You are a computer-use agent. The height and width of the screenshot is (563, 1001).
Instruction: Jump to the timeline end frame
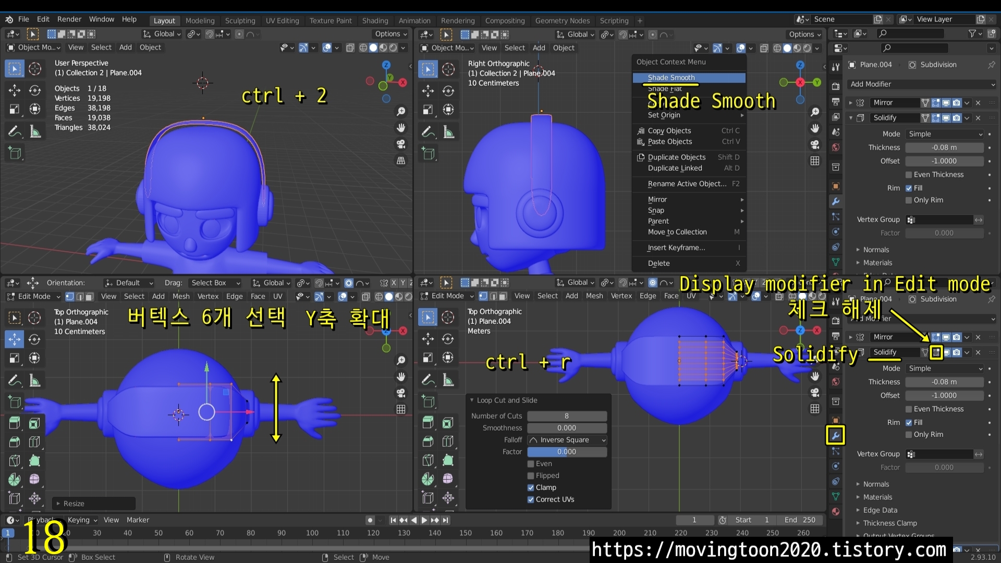coord(445,520)
